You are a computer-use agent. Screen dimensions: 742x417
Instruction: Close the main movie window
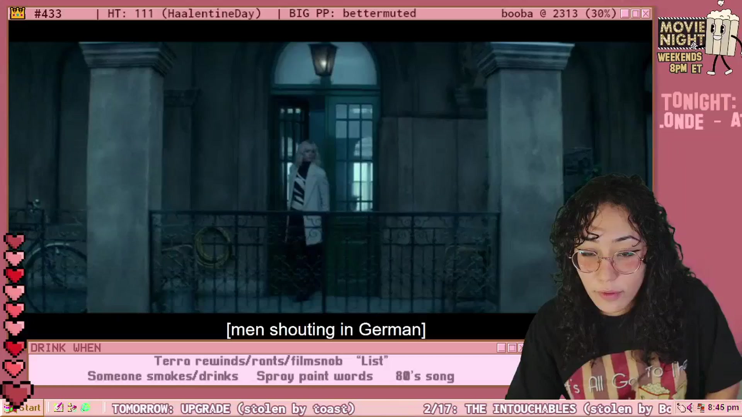[x=646, y=14]
